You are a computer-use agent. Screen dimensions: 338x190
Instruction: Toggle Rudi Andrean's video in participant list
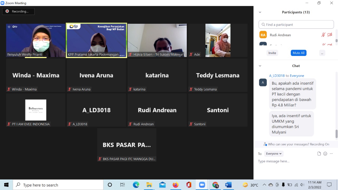click(x=330, y=35)
